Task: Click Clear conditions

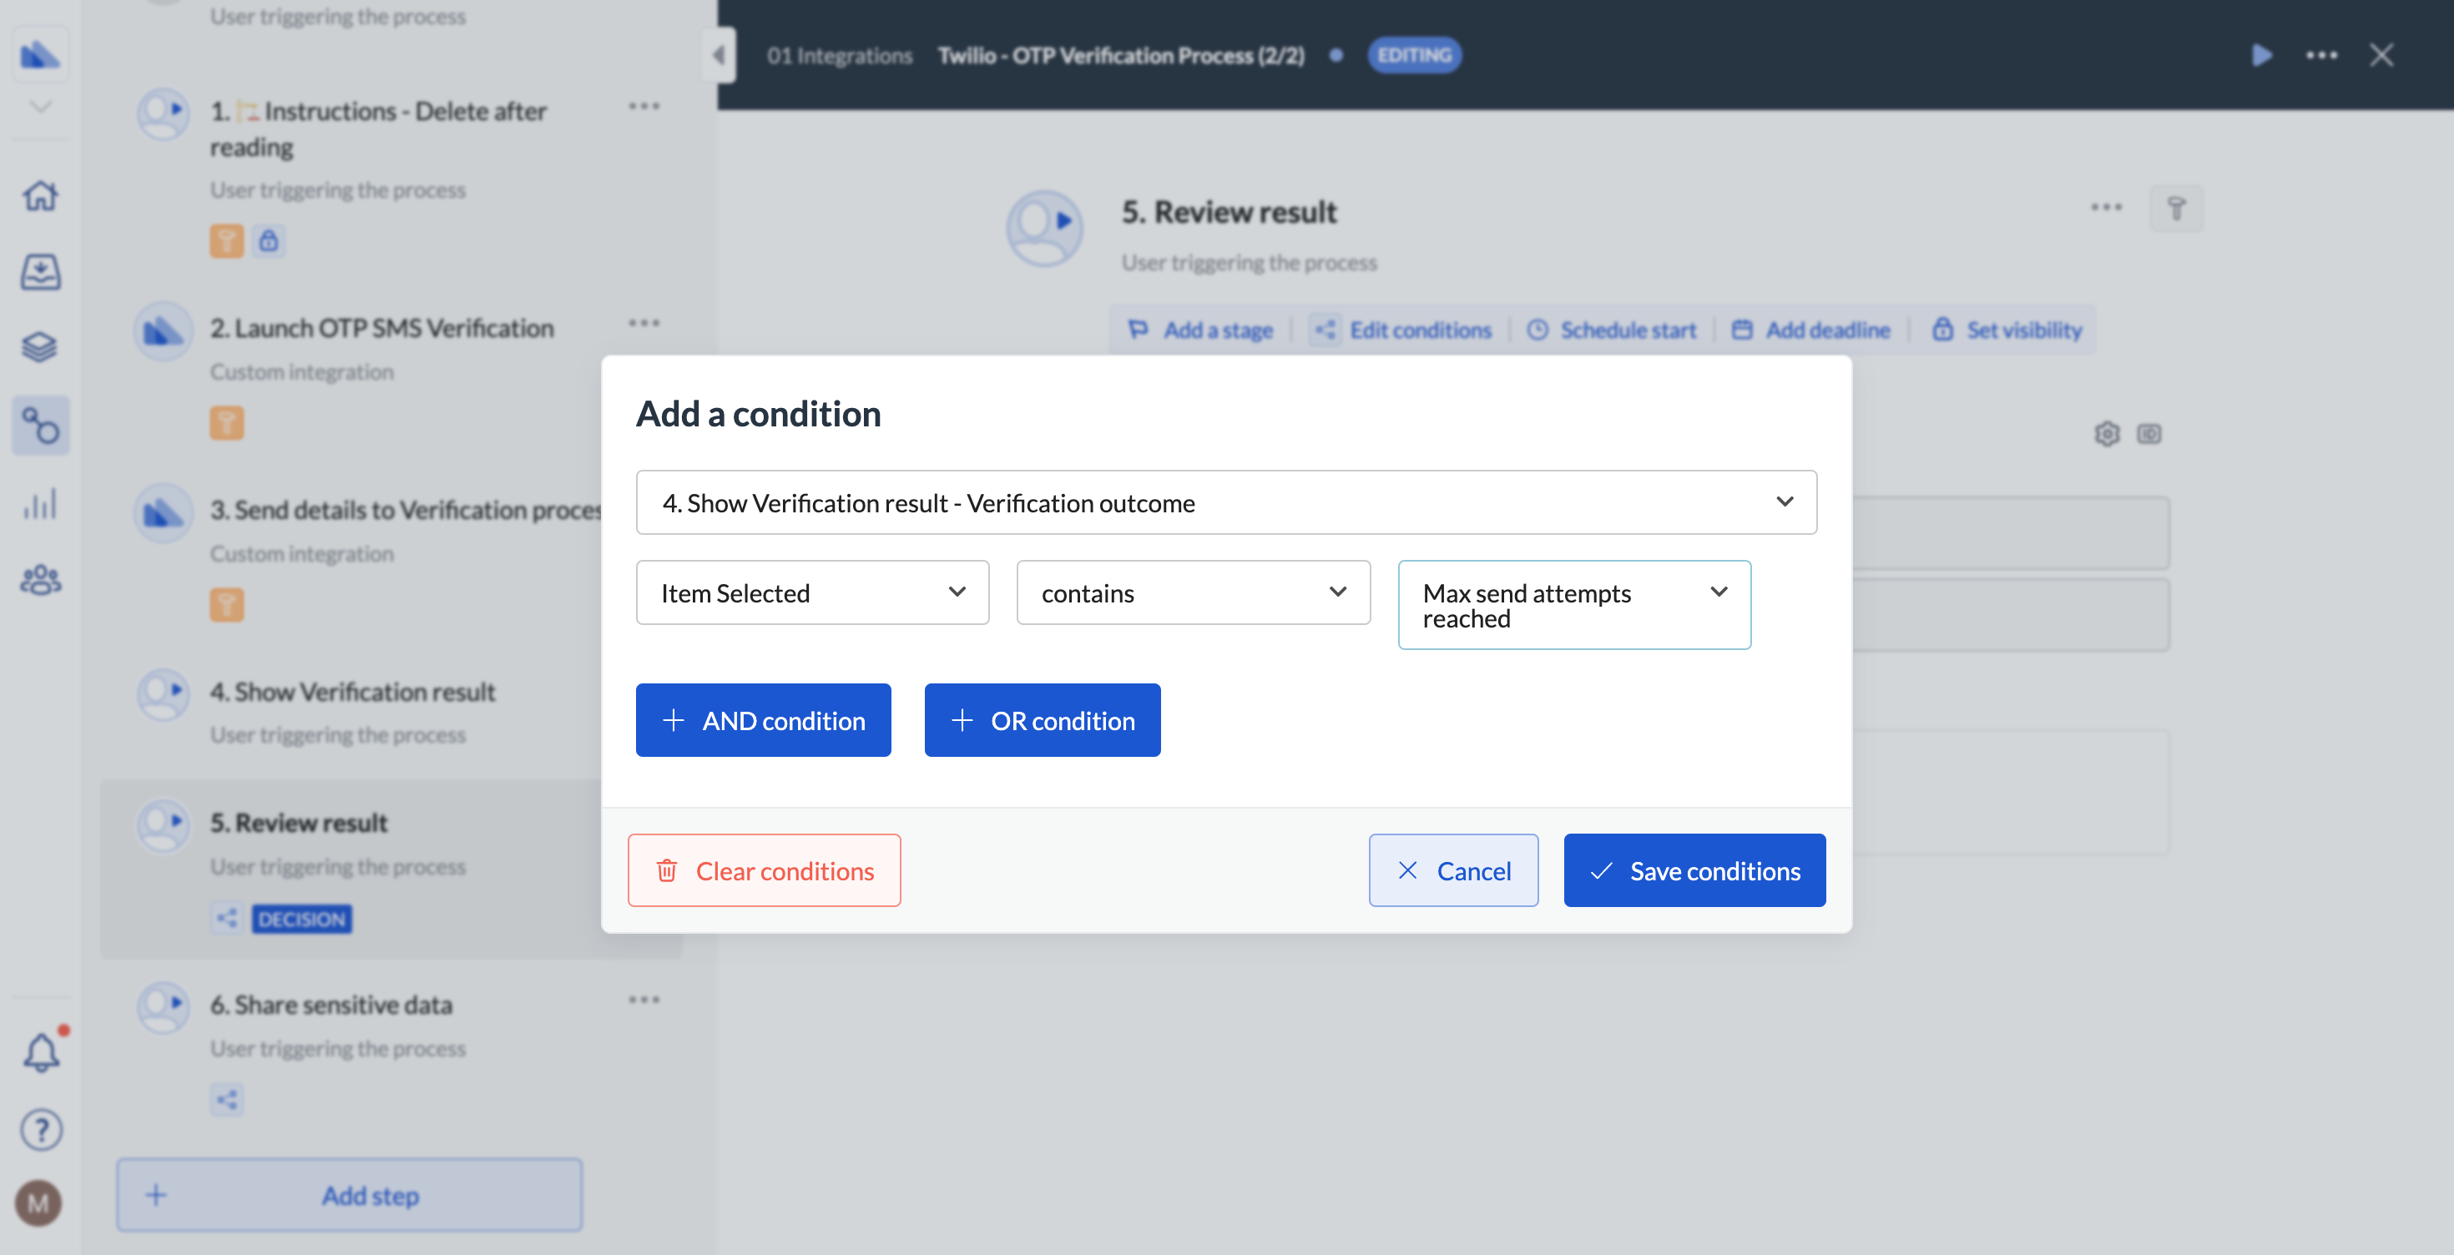Action: [x=764, y=869]
